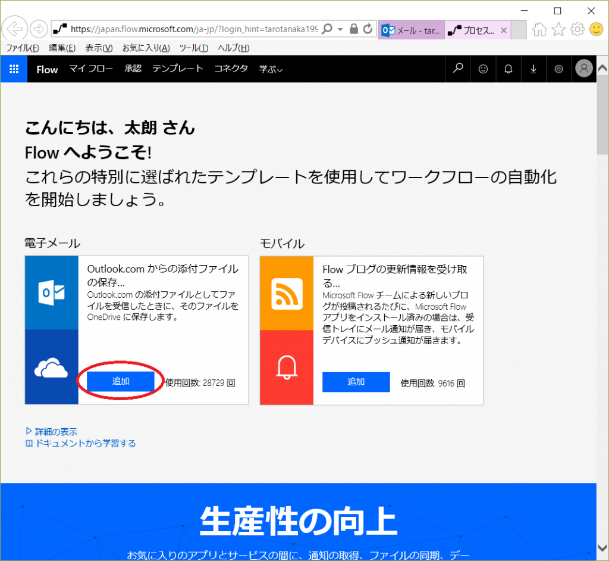The height and width of the screenshot is (561, 609).
Task: Expand the 学ぶ dropdown menu
Action: [271, 69]
